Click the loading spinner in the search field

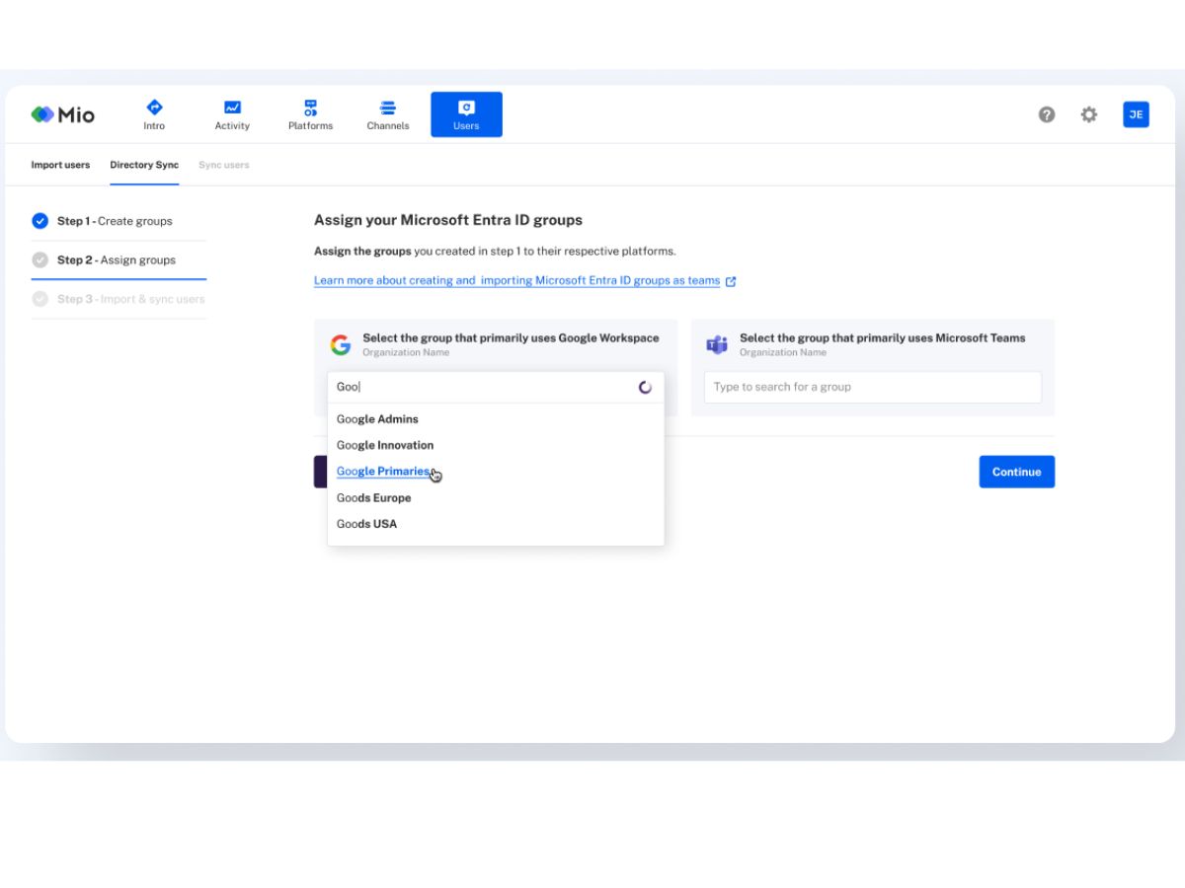pyautogui.click(x=645, y=388)
